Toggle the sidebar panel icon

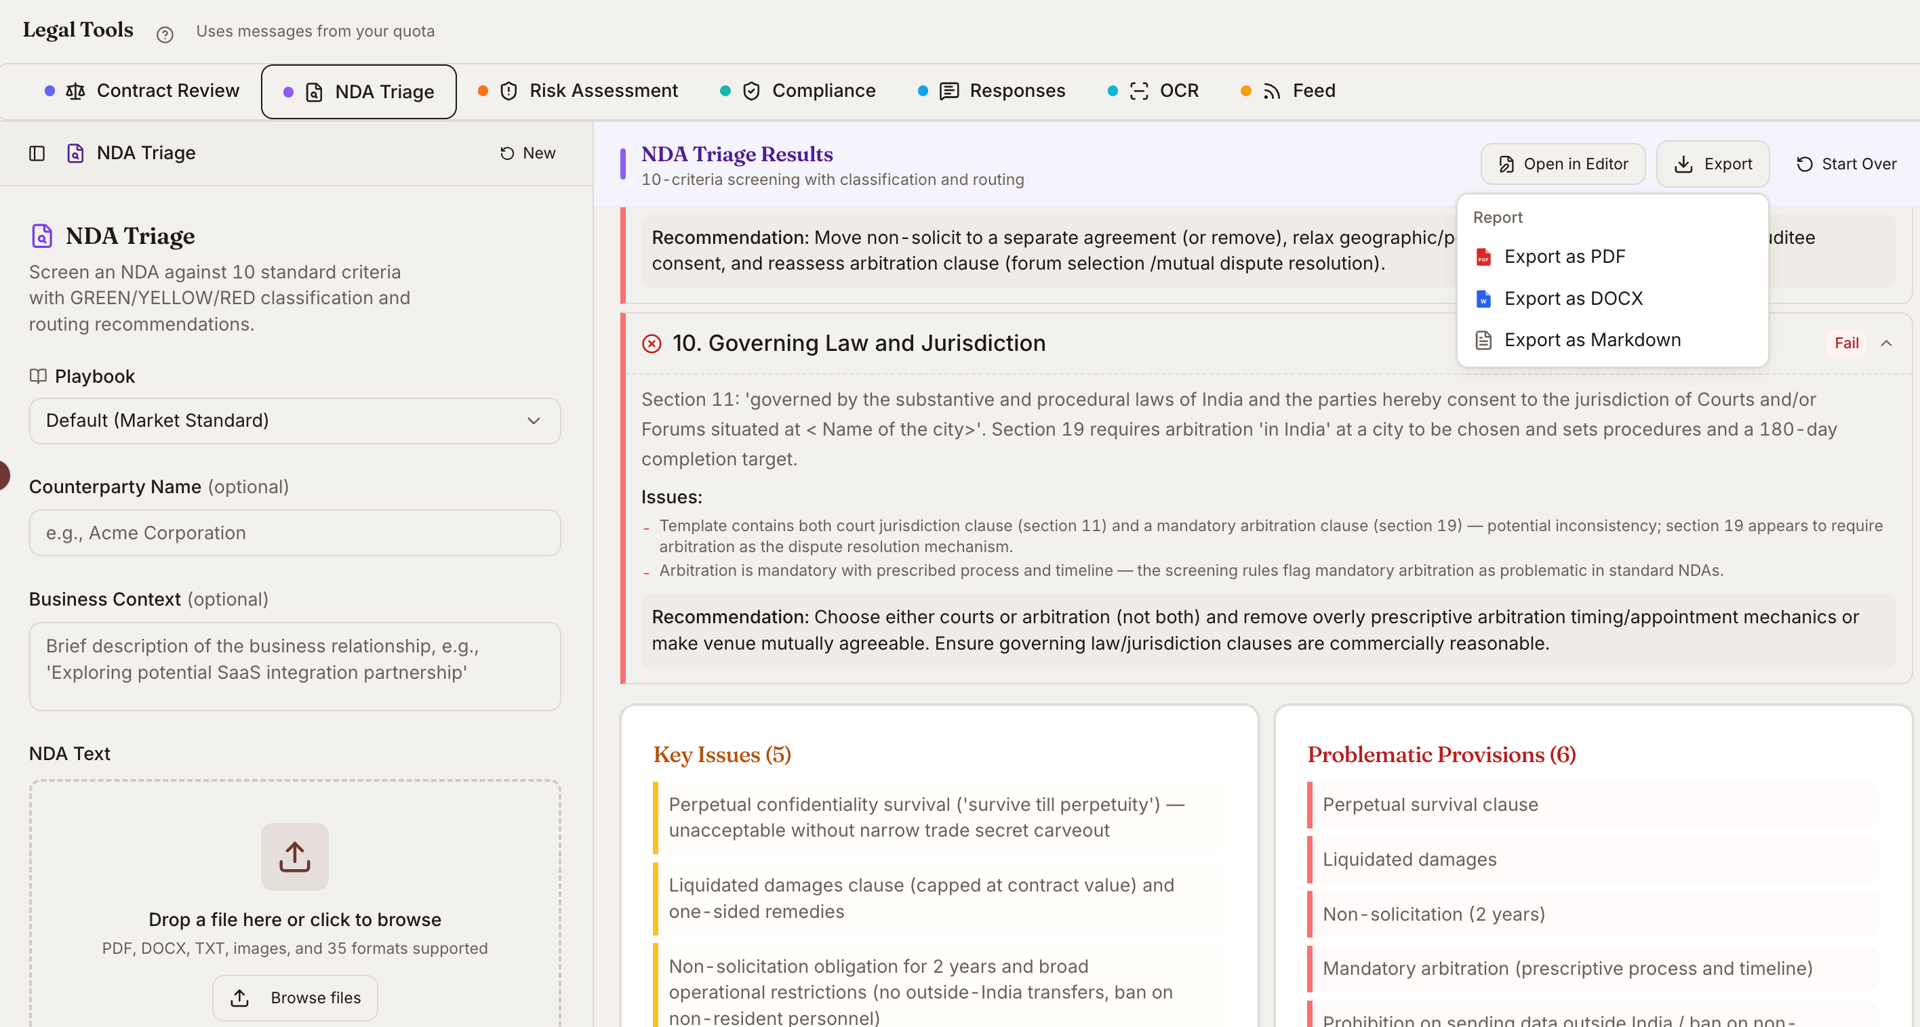pyautogui.click(x=37, y=153)
